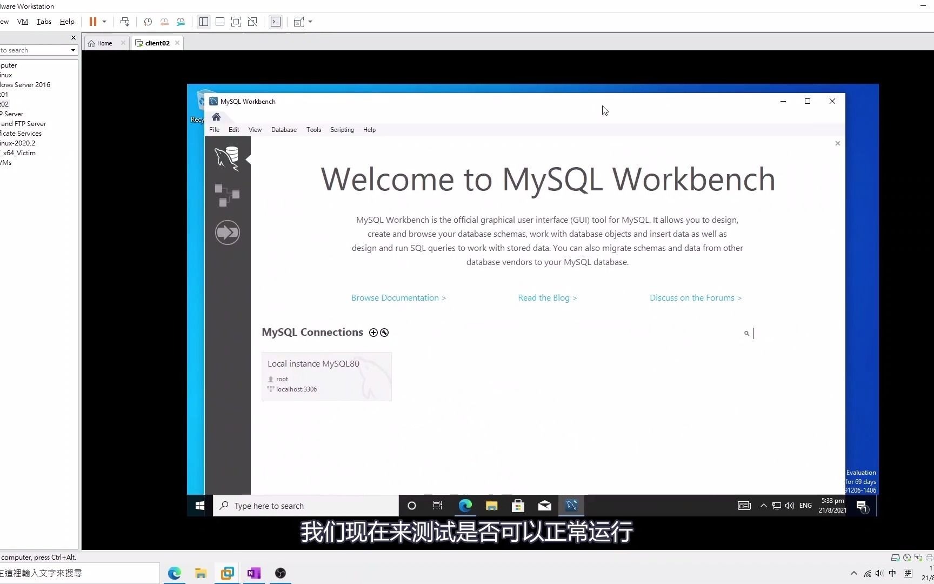Close the VMware library panel
Screen dimensions: 934x584
coord(74,37)
